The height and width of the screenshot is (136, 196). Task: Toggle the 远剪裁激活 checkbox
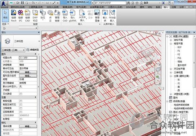pyautogui.click(x=21, y=112)
